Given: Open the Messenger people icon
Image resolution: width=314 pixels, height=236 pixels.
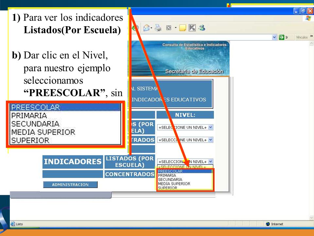Looking at the screenshot, I should 202,28.
